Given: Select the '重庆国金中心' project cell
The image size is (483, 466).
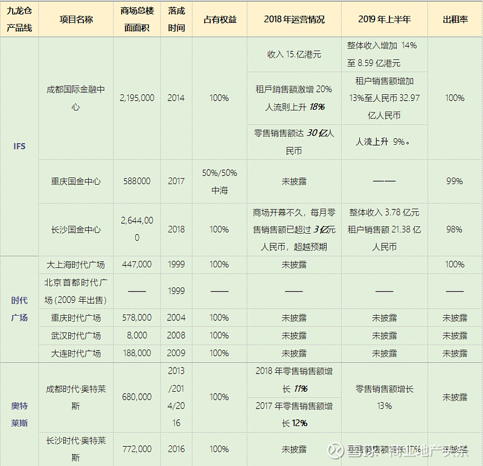Looking at the screenshot, I should point(76,181).
